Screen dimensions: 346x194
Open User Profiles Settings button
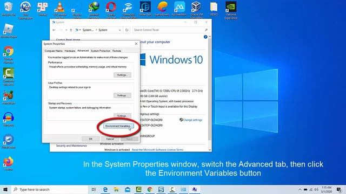(122, 95)
